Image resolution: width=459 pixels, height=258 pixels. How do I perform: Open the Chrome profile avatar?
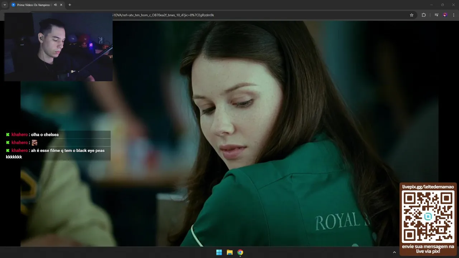pyautogui.click(x=445, y=15)
